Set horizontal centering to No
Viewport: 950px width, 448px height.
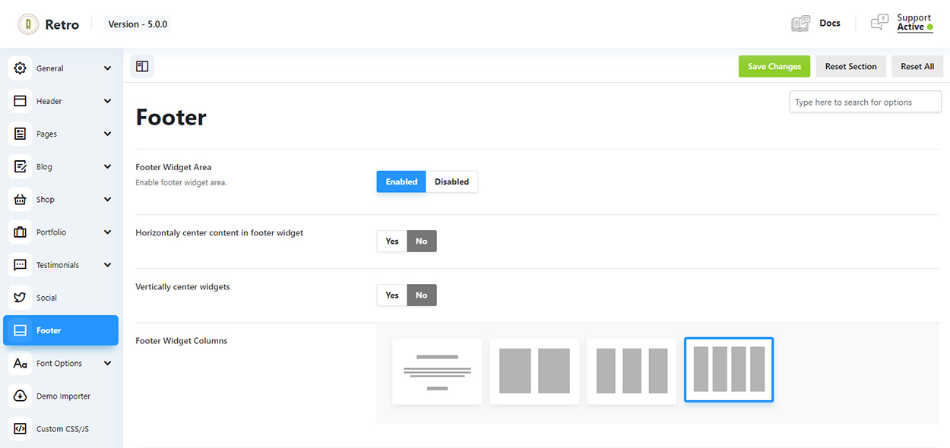422,241
